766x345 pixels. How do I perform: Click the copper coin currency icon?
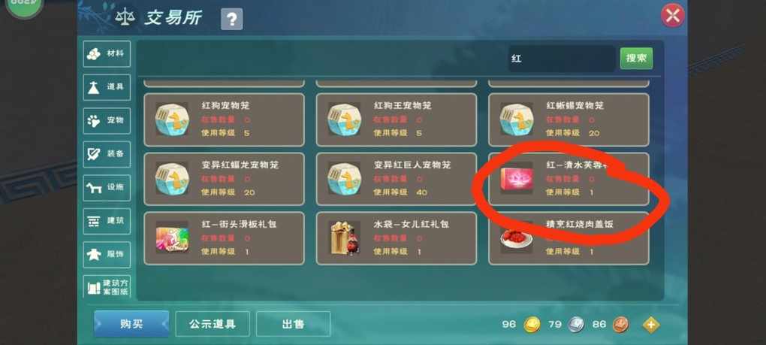tap(621, 325)
